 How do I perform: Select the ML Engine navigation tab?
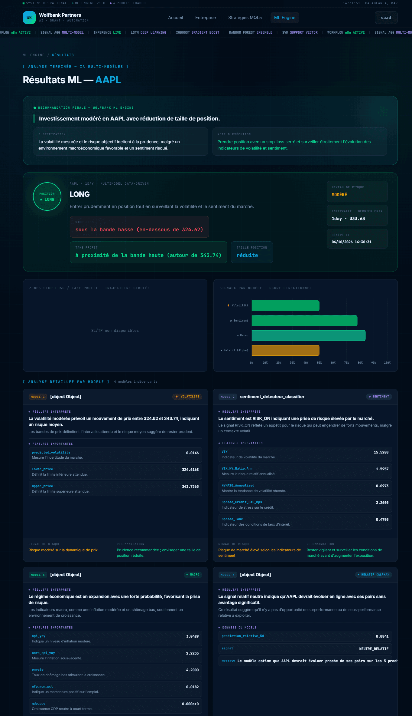[285, 18]
